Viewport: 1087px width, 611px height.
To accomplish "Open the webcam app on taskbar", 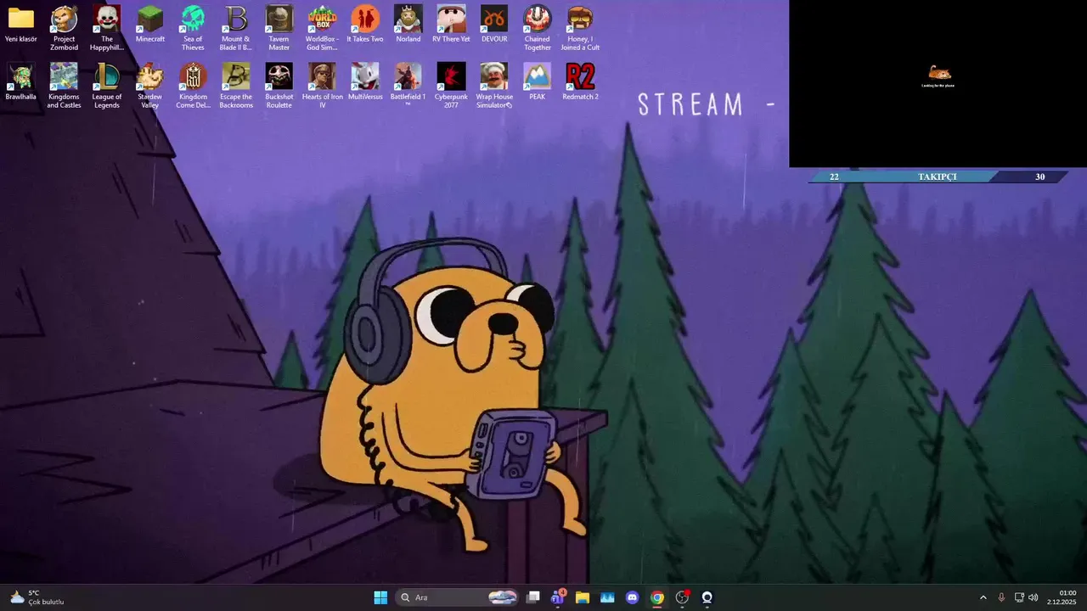I will [x=707, y=597].
